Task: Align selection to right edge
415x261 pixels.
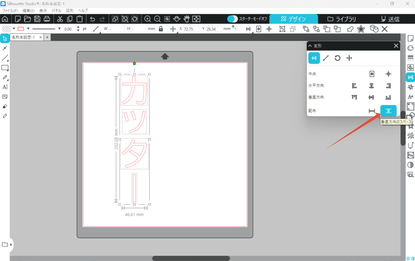Action: click(388, 86)
